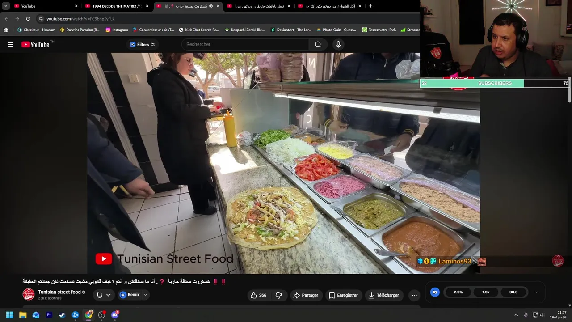
Task: Click the search magnifier button
Action: point(318,44)
